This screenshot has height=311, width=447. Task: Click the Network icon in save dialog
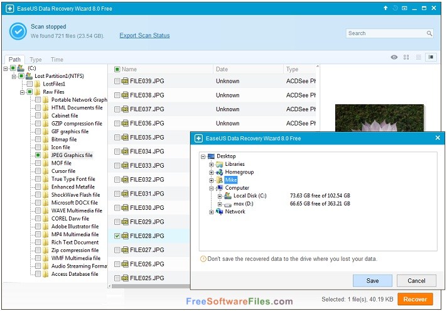219,212
